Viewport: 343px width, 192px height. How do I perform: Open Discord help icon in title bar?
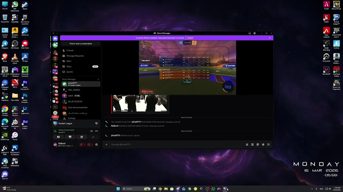255,33
